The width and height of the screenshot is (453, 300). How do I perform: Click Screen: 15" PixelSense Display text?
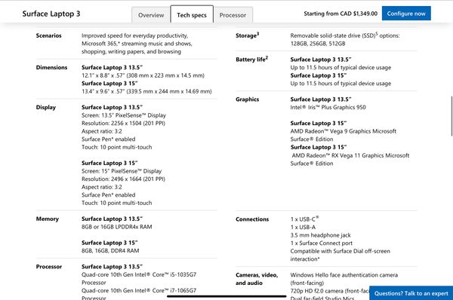(122, 171)
